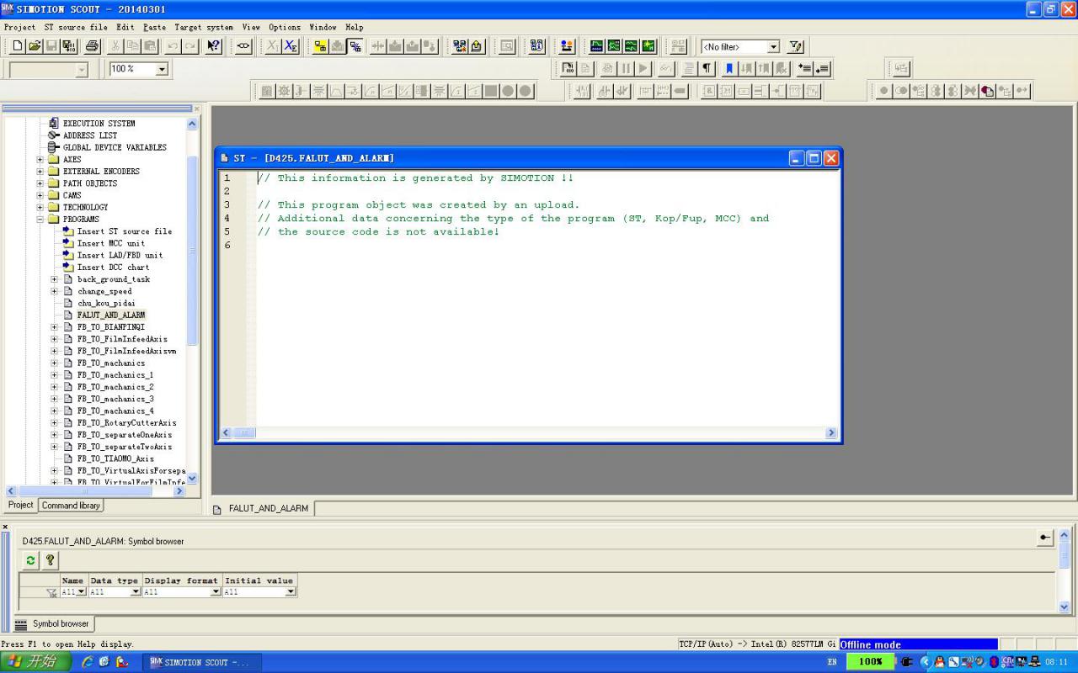Expand the AXES folder in project tree

click(40, 160)
